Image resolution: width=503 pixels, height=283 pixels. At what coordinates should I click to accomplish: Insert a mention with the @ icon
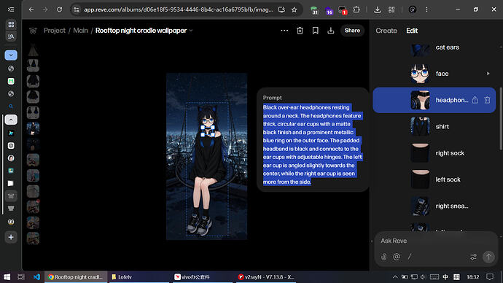[397, 257]
